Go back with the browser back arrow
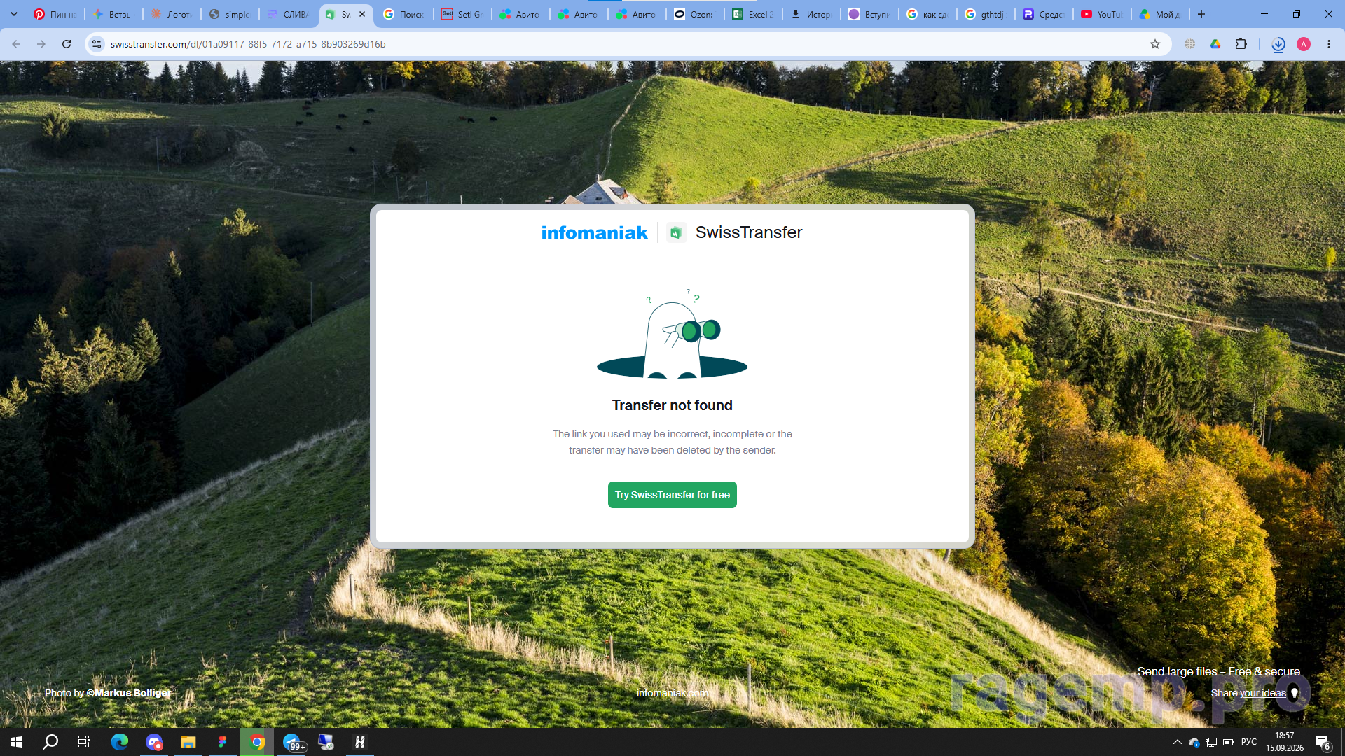1345x756 pixels. (16, 44)
